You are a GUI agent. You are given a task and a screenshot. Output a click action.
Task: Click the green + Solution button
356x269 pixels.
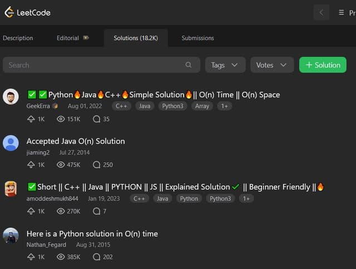tap(323, 65)
